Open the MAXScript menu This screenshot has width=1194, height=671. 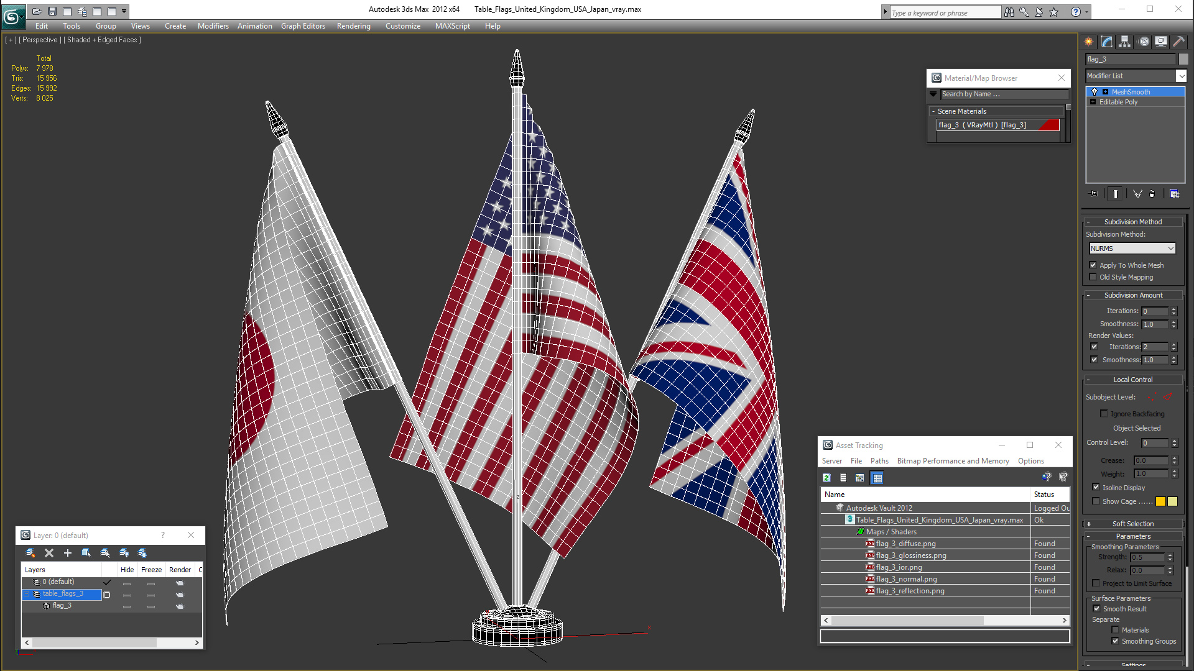[452, 26]
